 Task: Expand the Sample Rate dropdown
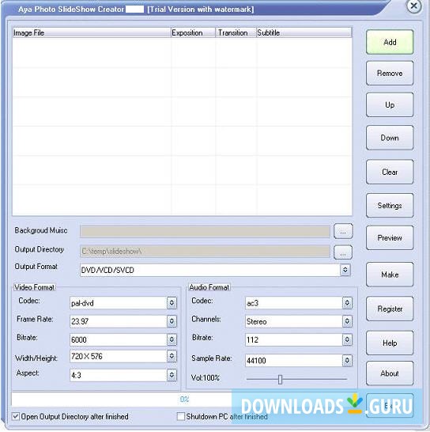tap(347, 360)
